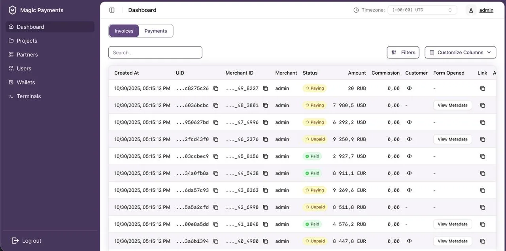Screen dimensions: 506x251
Task: Click the Magic Payments shield logo
Action: tap(12, 10)
